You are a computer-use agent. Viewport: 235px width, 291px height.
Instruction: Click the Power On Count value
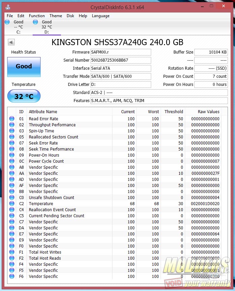click(x=211, y=76)
